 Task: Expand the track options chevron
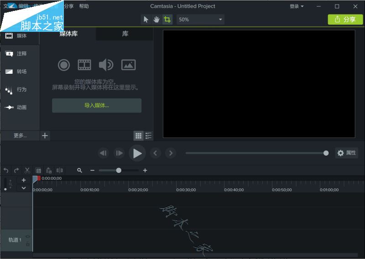click(x=24, y=188)
